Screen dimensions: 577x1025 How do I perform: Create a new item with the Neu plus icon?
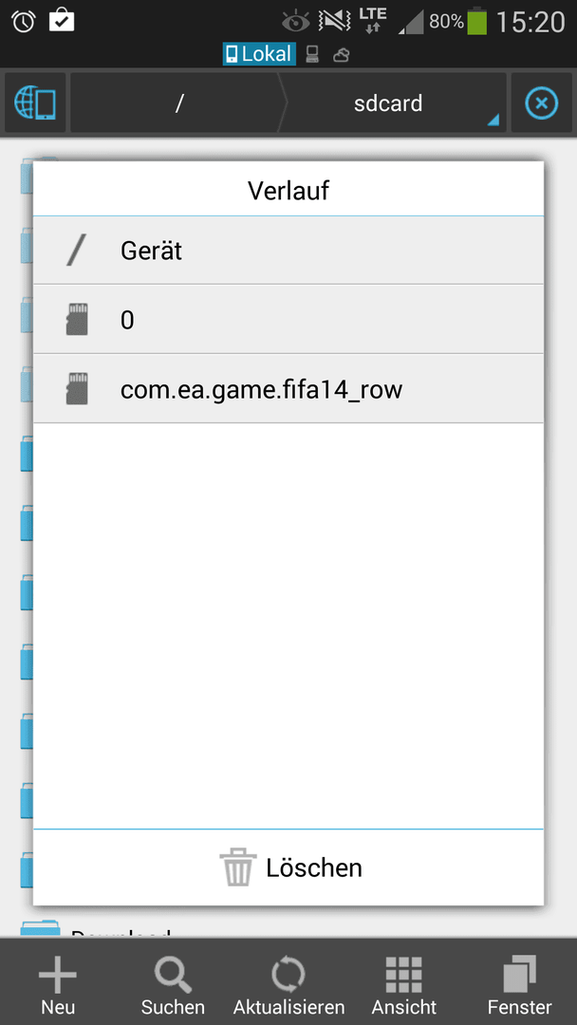(x=58, y=982)
